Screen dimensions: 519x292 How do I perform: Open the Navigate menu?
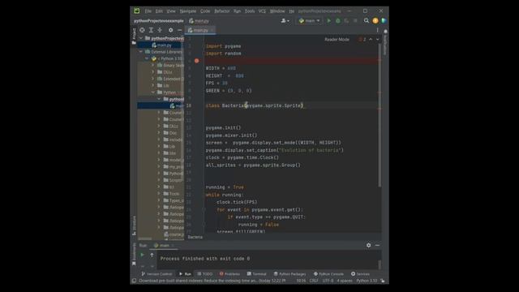(187, 11)
